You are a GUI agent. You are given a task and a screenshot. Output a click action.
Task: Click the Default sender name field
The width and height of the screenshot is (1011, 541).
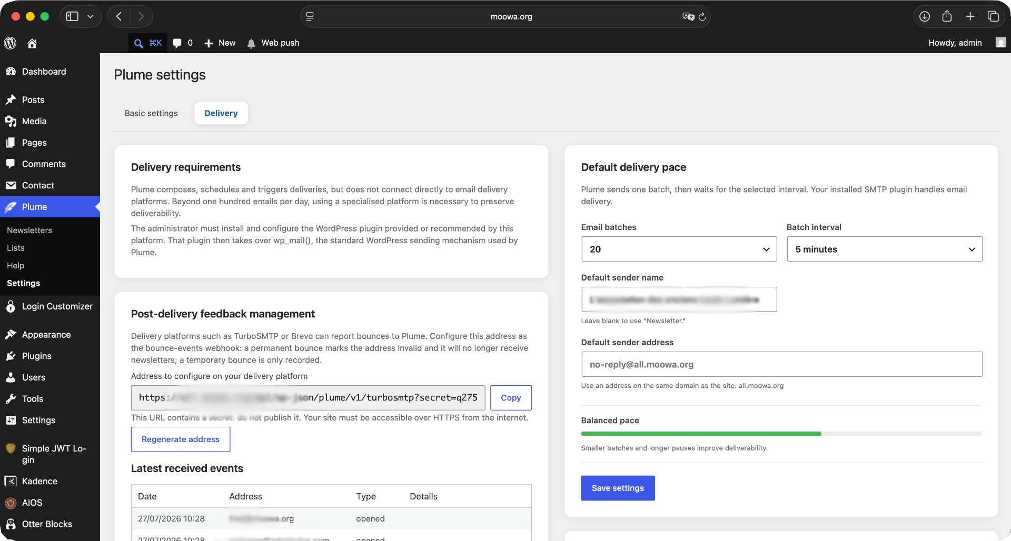point(679,299)
